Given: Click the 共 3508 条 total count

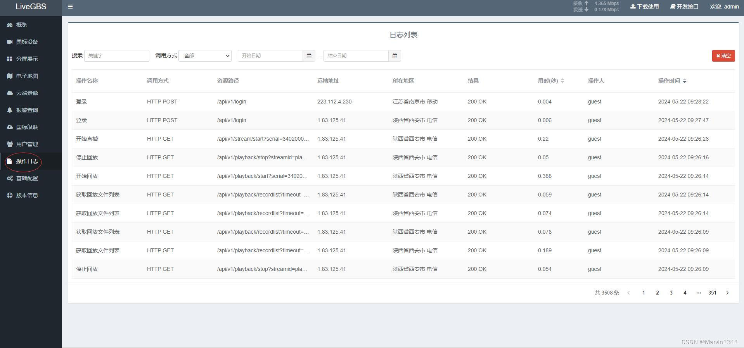Looking at the screenshot, I should click(x=607, y=293).
